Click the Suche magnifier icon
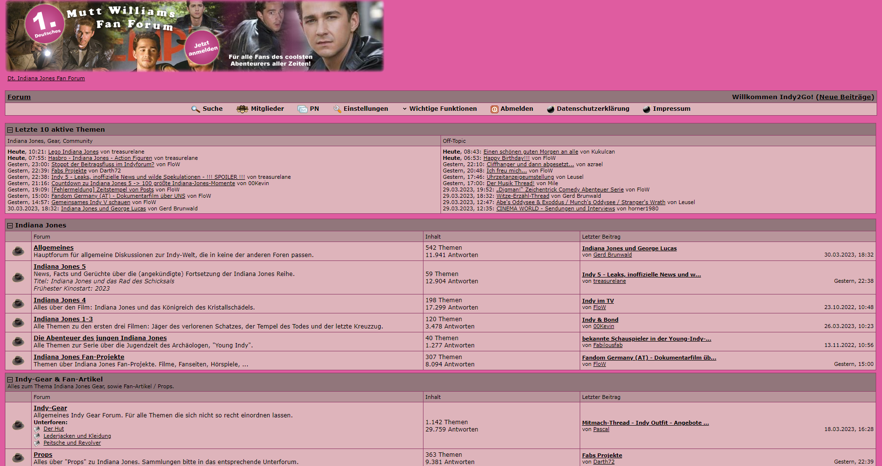The width and height of the screenshot is (882, 466). point(196,109)
